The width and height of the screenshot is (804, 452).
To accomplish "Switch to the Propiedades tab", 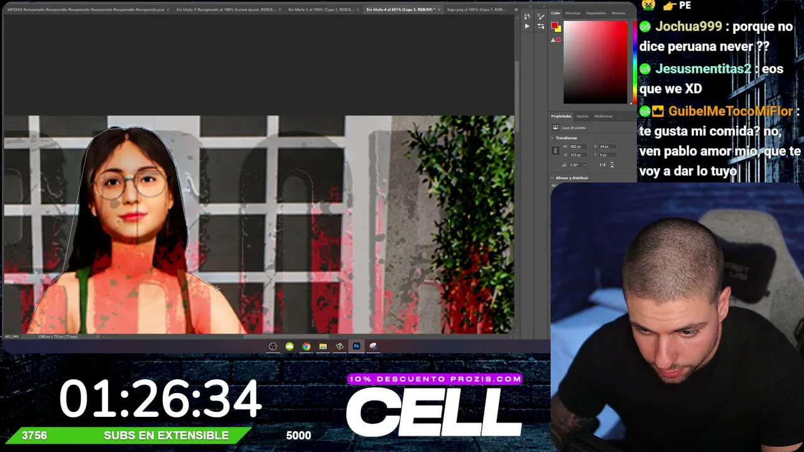I will (x=561, y=116).
